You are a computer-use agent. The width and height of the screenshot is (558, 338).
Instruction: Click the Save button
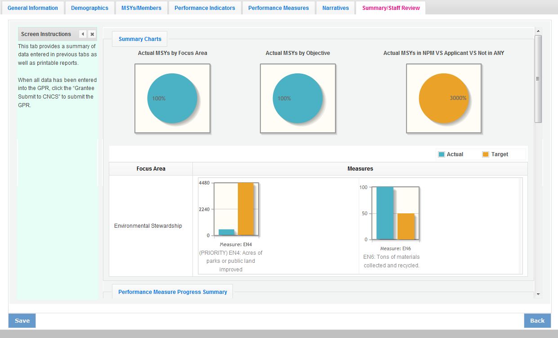(22, 320)
